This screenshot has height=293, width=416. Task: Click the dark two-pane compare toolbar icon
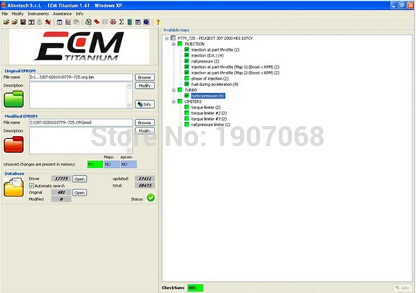[31, 22]
